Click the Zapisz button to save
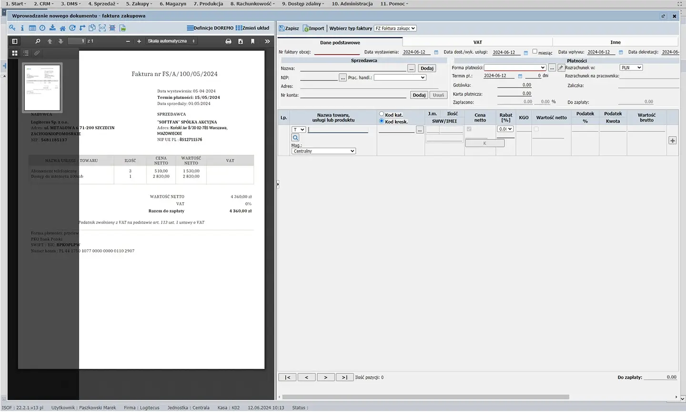 (x=289, y=29)
